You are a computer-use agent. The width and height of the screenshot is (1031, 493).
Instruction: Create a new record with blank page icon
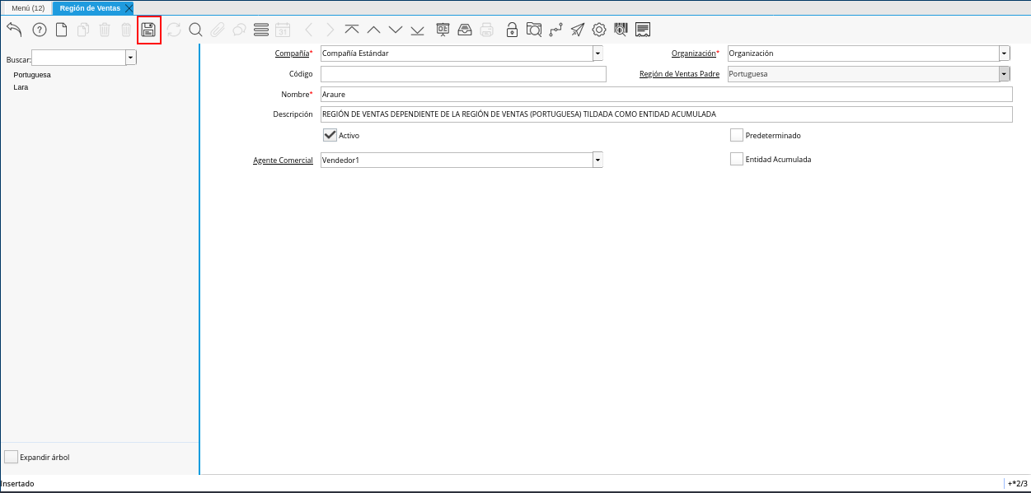tap(61, 30)
